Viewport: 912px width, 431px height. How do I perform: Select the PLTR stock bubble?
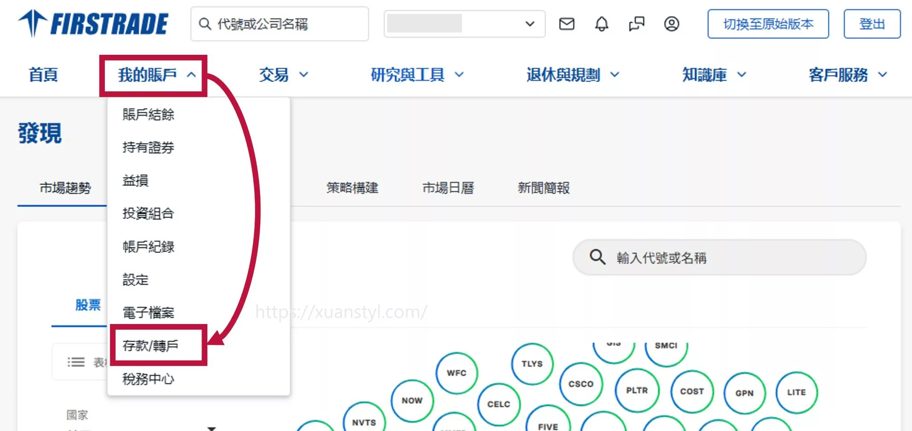[x=636, y=390]
